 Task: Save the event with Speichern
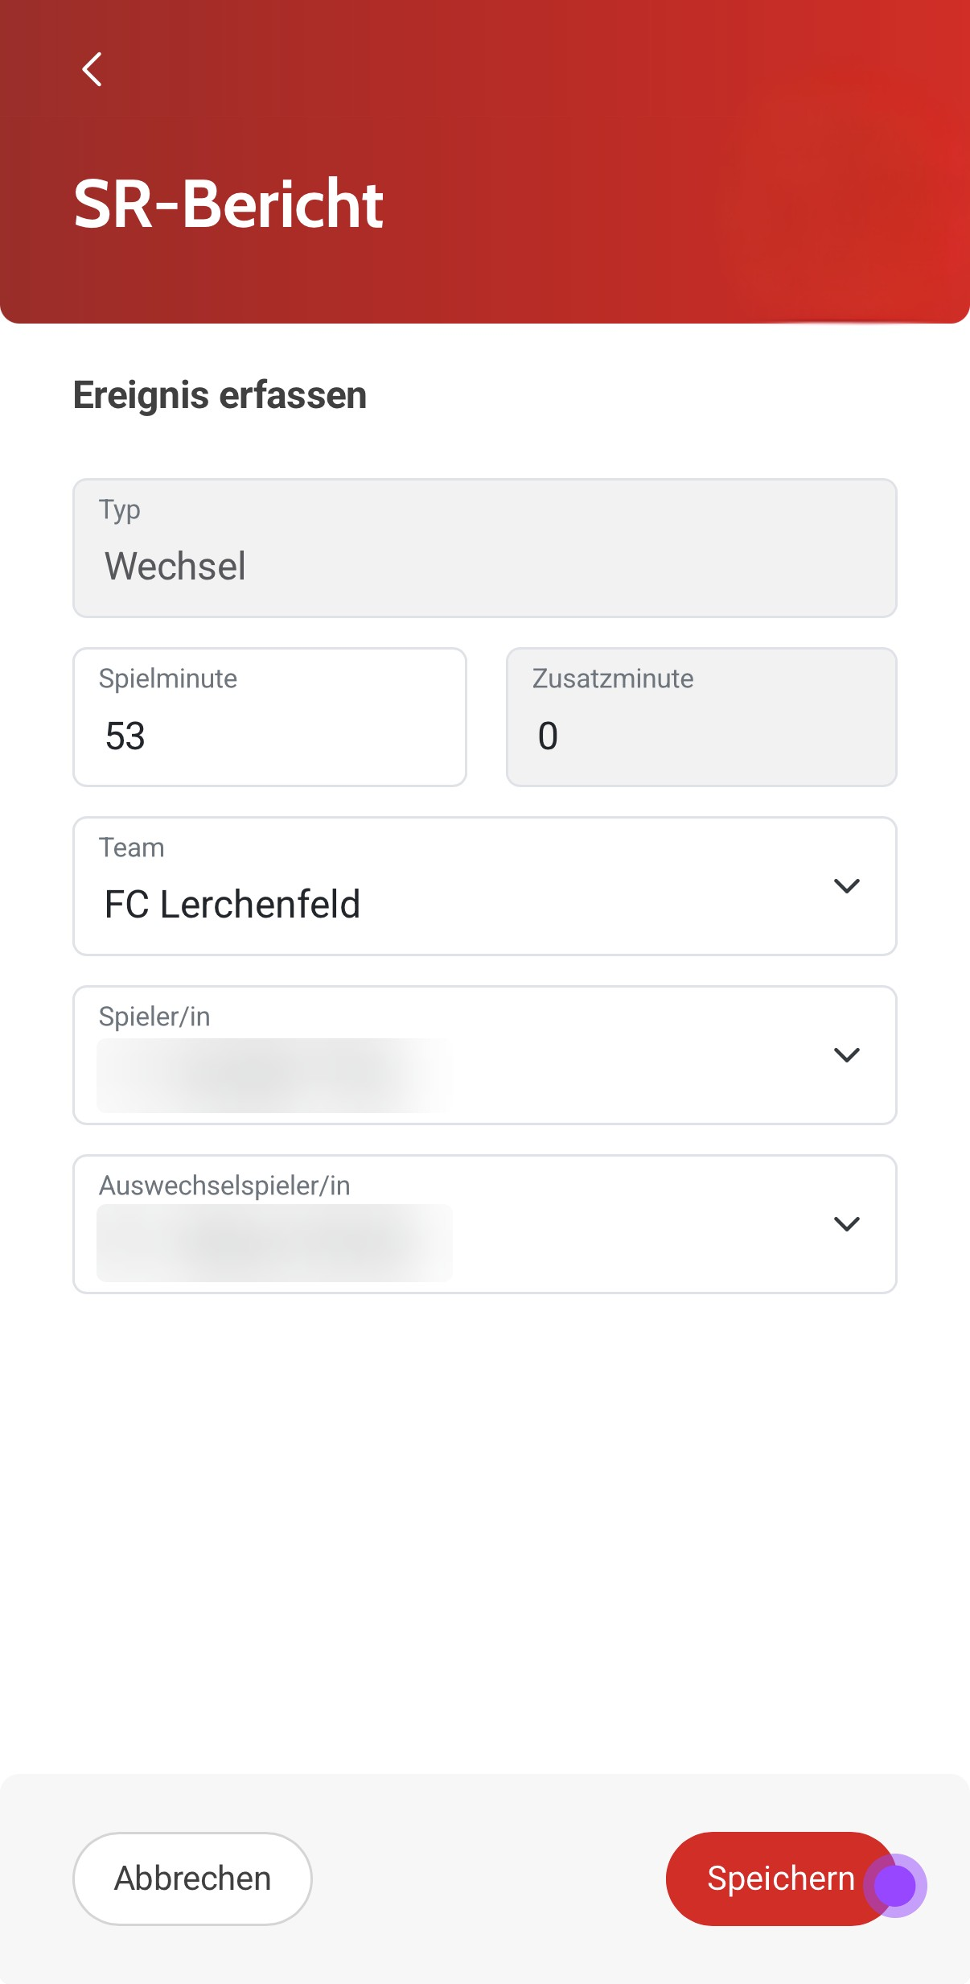779,1879
